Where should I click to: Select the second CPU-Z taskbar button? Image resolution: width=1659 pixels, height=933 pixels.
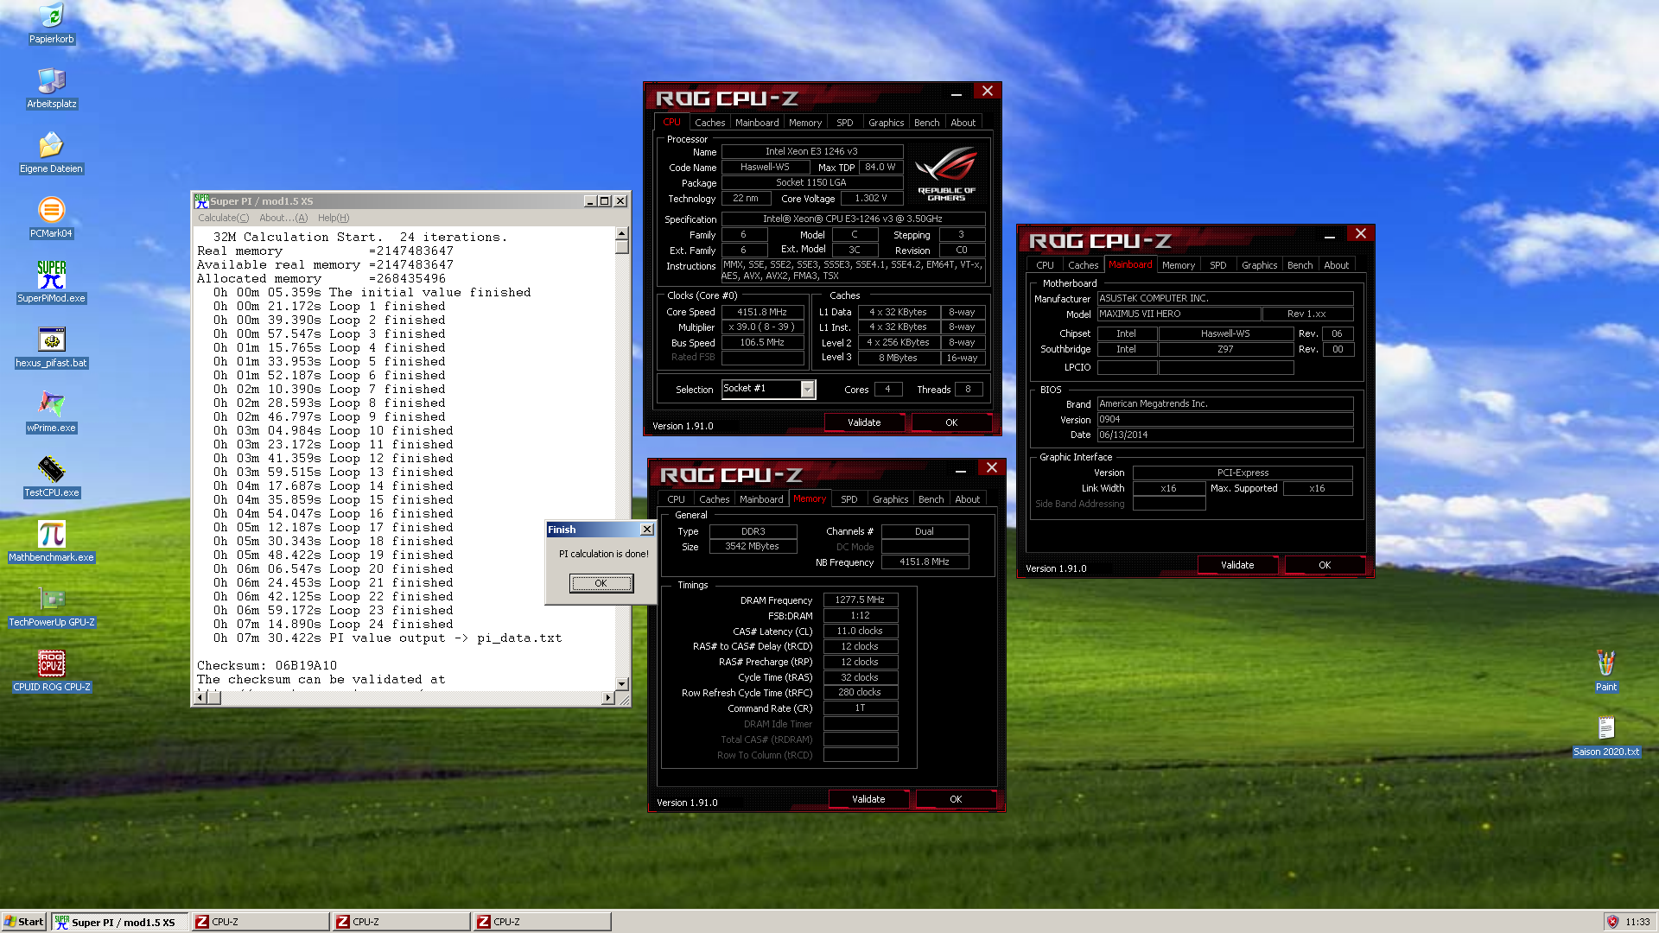coord(401,922)
